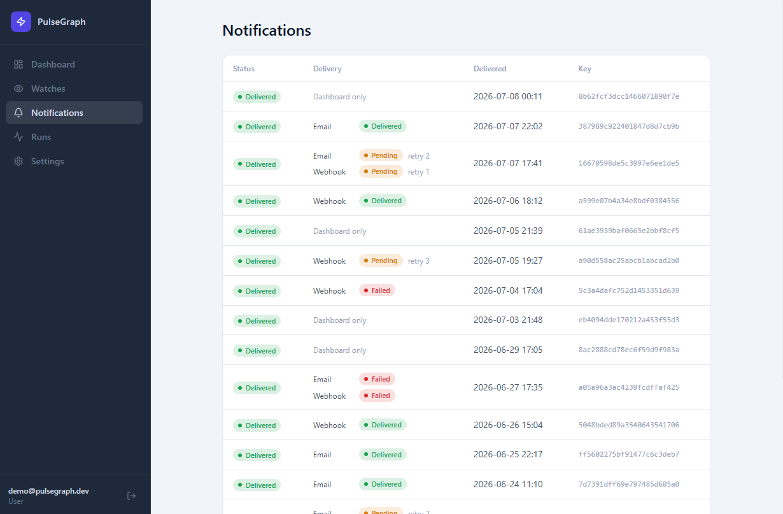Click Email Delivered badge in 22:02 row
The image size is (783, 514).
click(x=383, y=126)
